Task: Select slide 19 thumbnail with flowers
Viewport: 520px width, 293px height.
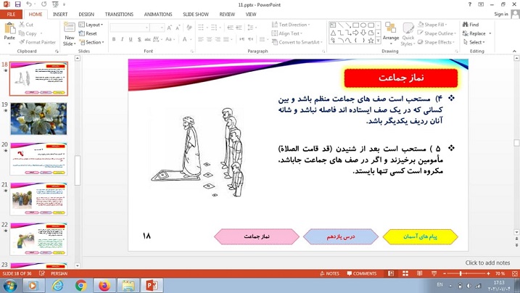Action: click(38, 118)
